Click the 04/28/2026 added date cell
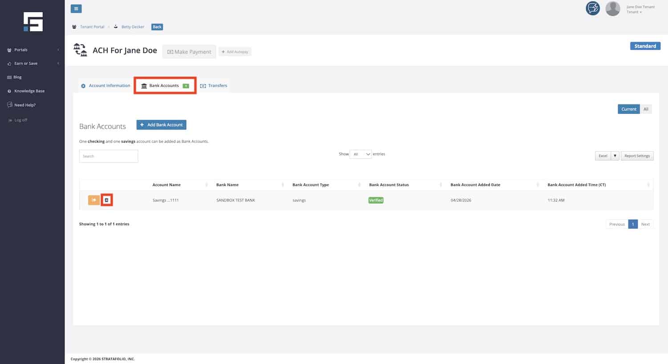Image resolution: width=668 pixels, height=364 pixels. tap(461, 200)
